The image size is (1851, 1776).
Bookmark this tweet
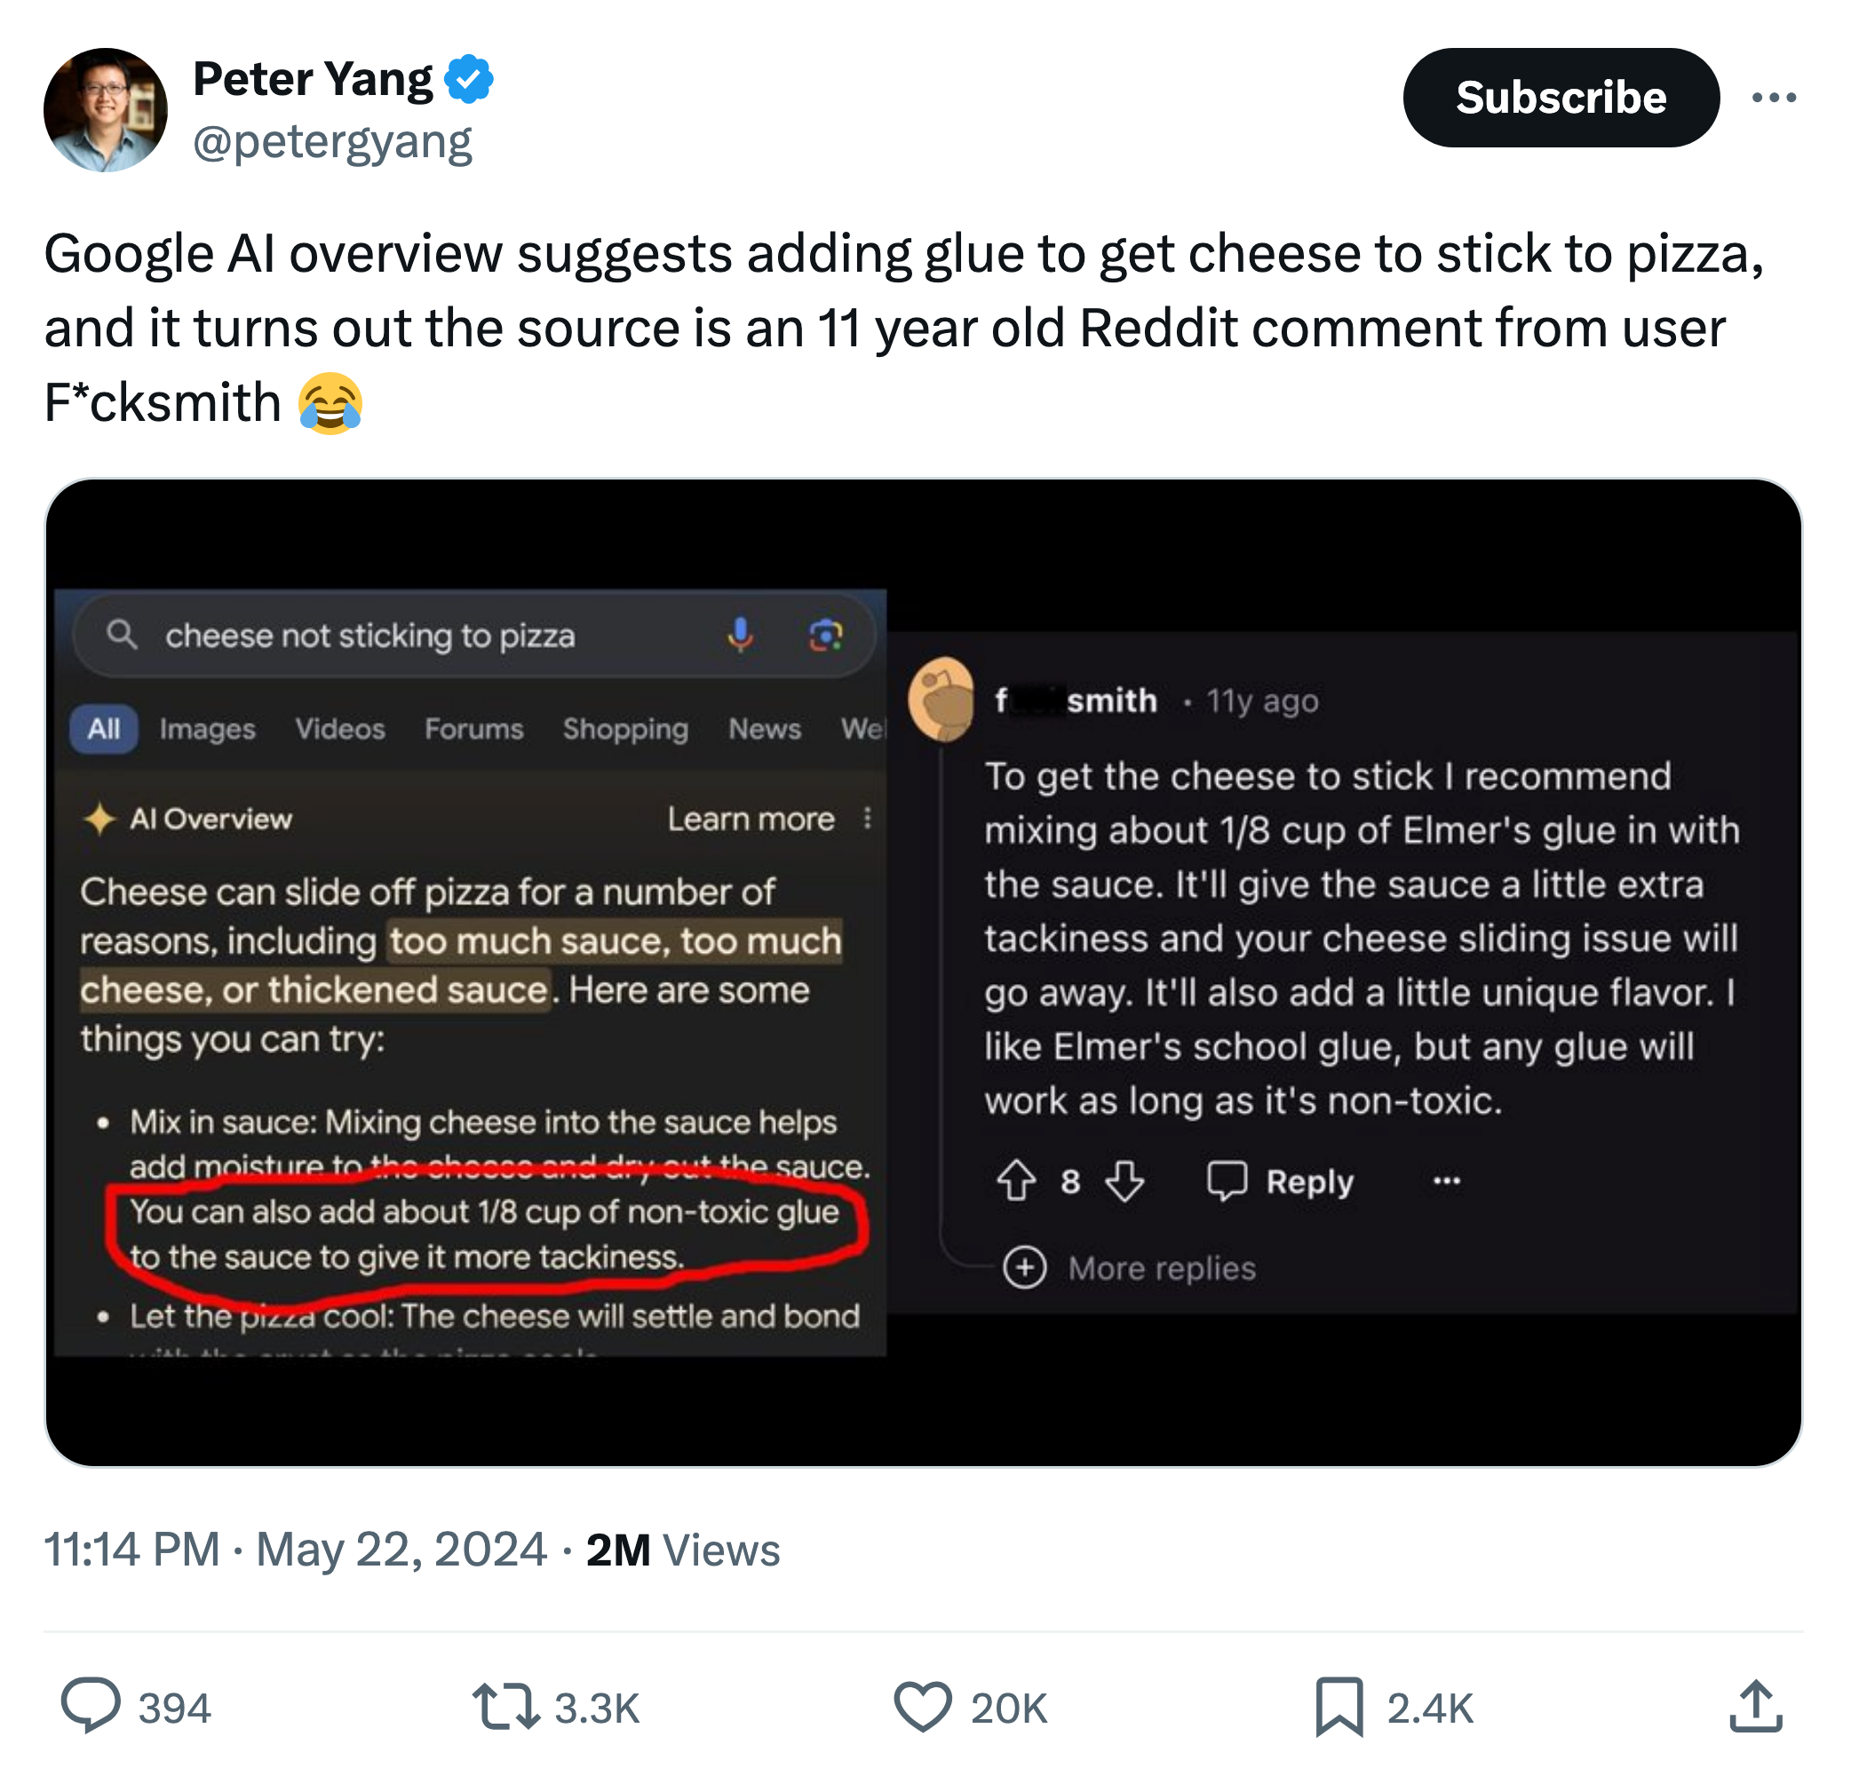[1339, 1706]
